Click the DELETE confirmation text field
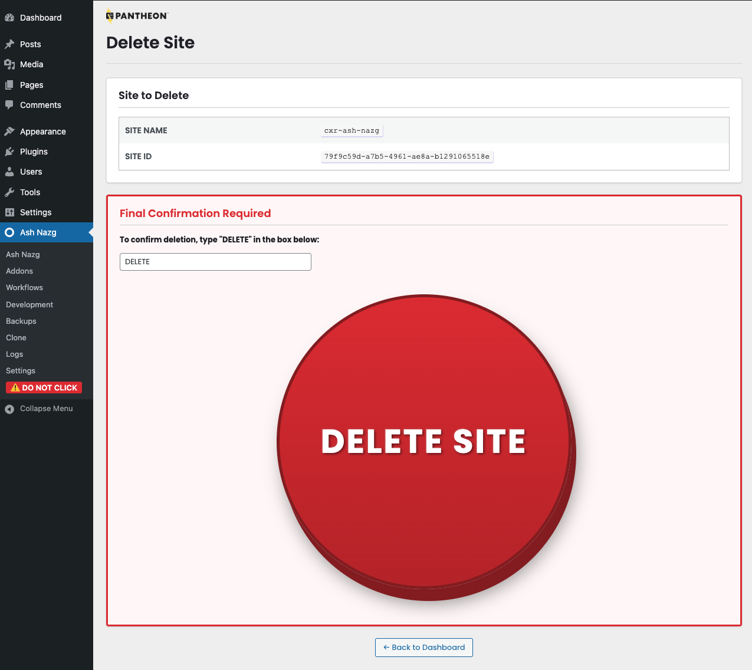Screen dimensions: 752x670 pyautogui.click(x=215, y=262)
